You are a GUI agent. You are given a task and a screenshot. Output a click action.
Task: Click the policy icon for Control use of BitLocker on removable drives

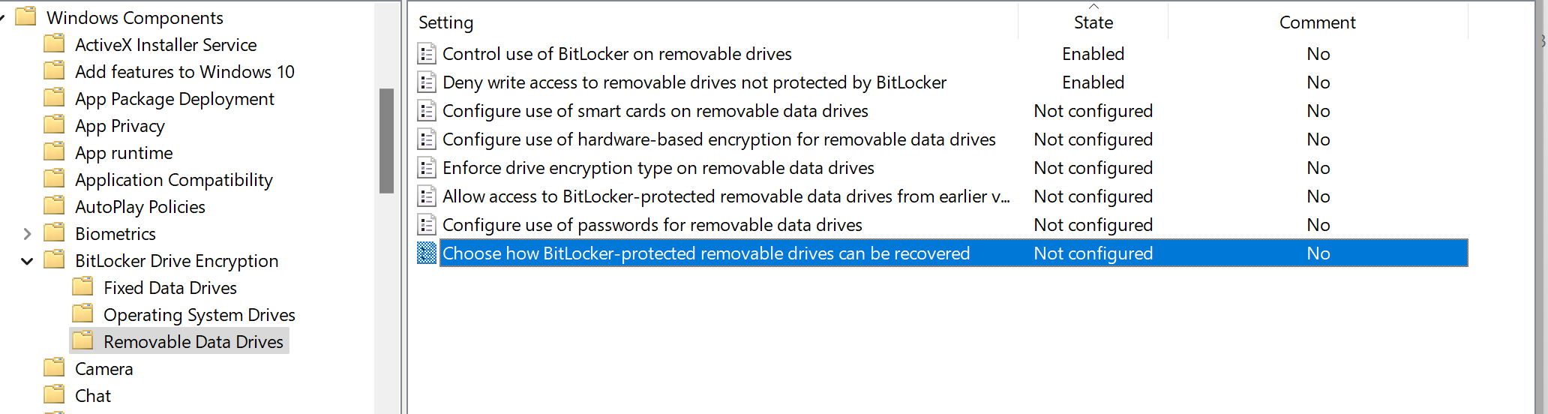click(x=427, y=54)
